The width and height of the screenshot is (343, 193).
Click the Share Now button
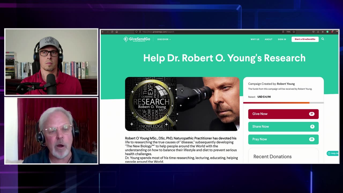click(283, 127)
